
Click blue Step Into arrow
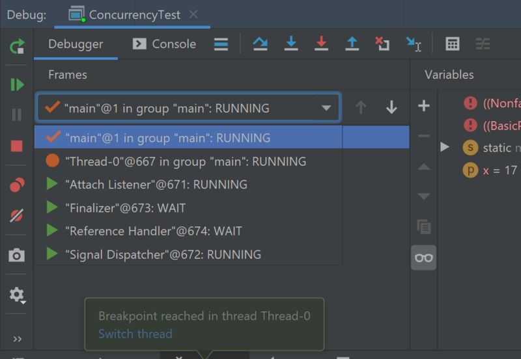pos(291,44)
